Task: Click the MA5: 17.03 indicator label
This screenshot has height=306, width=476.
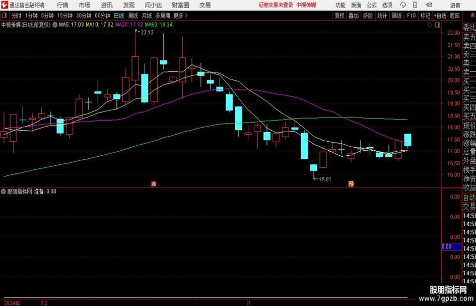Action: coord(71,25)
